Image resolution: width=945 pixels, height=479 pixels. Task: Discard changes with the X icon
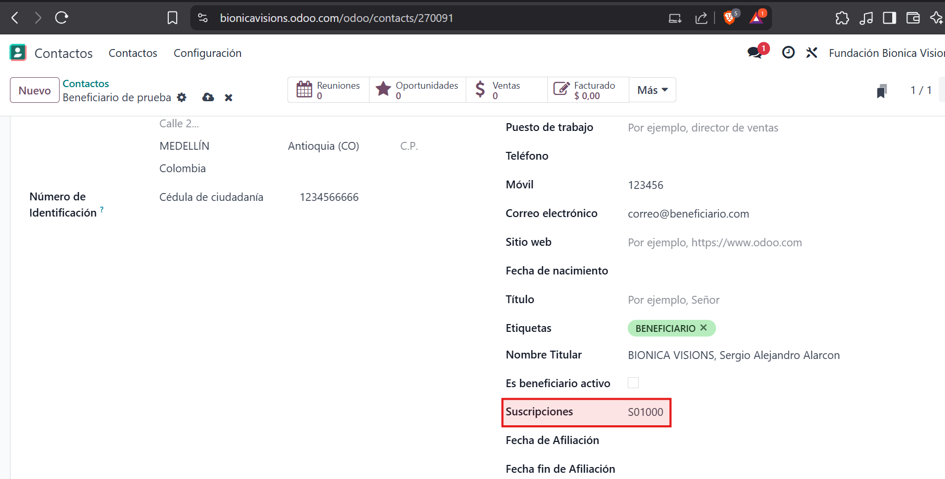click(x=228, y=98)
